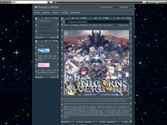Click the pink petra pixel credit badge
The image size is (167, 125).
point(44,65)
